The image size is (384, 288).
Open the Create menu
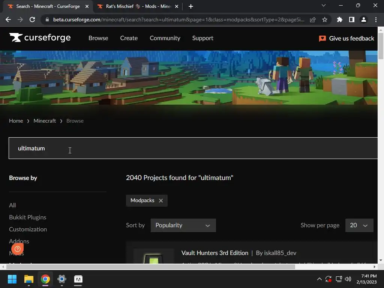(x=129, y=38)
